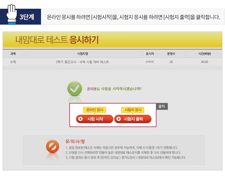Click the 응시자 column header
This screenshot has width=225, height=176.
tap(150, 54)
